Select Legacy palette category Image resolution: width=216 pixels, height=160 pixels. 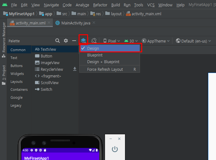click(19, 106)
